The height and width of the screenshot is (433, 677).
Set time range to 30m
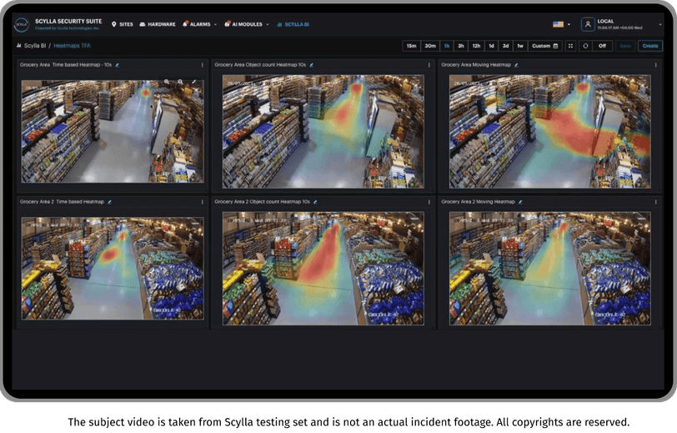430,46
